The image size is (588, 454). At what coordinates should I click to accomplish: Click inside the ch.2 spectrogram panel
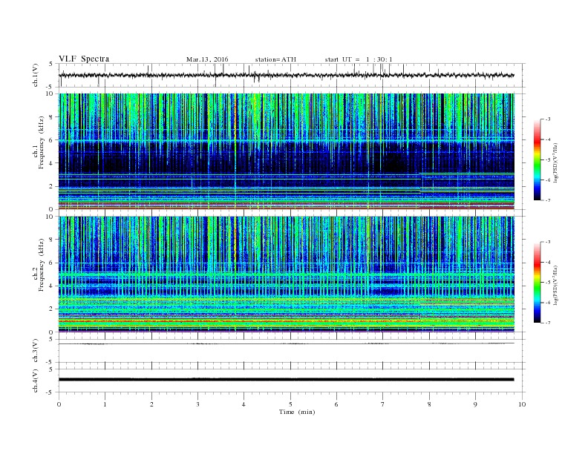pyautogui.click(x=287, y=274)
